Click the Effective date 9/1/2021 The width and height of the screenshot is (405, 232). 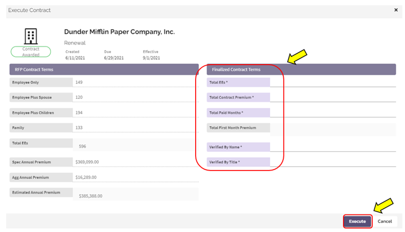click(x=151, y=58)
